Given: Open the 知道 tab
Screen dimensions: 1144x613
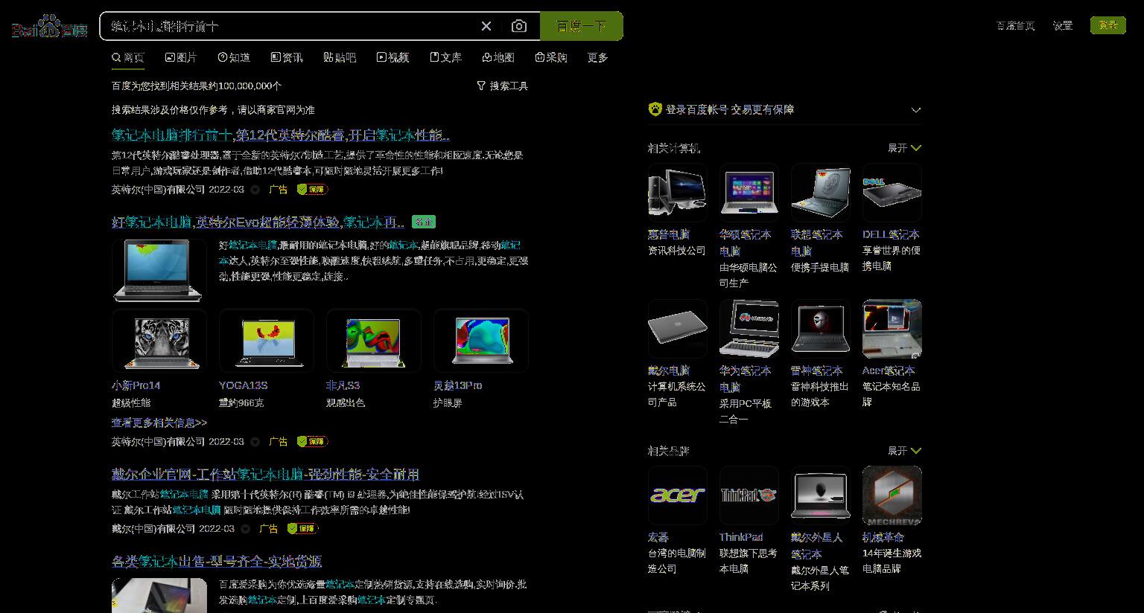Looking at the screenshot, I should click(x=234, y=57).
